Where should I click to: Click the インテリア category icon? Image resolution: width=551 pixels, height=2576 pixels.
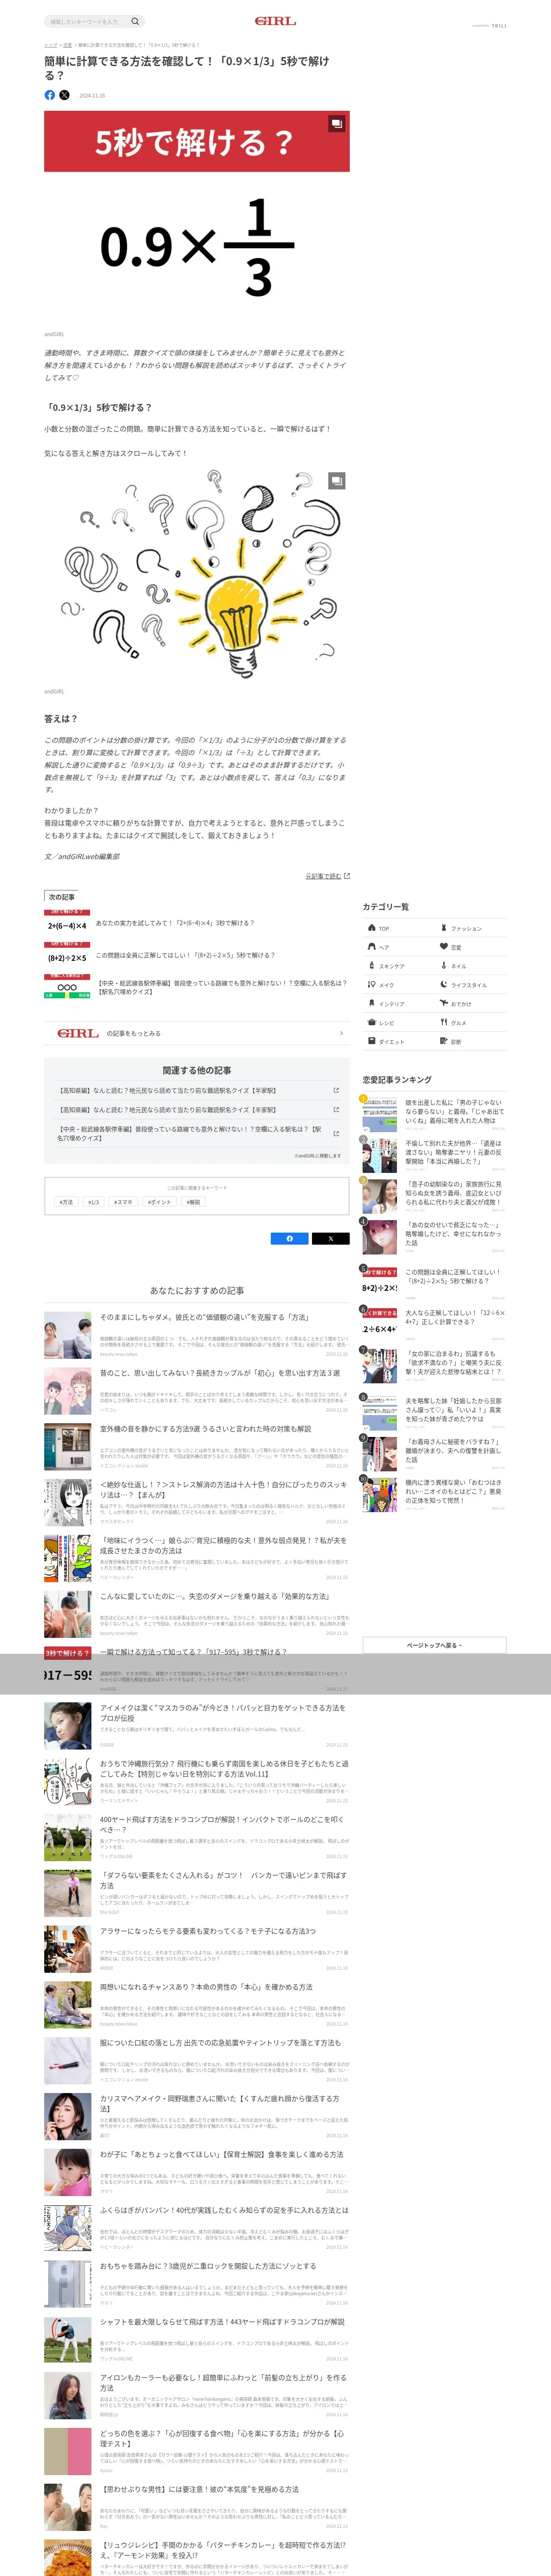372,1003
